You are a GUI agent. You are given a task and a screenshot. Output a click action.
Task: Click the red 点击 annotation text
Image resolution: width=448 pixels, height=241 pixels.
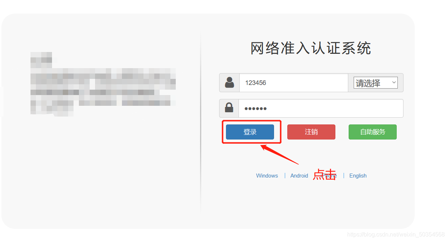(x=324, y=174)
